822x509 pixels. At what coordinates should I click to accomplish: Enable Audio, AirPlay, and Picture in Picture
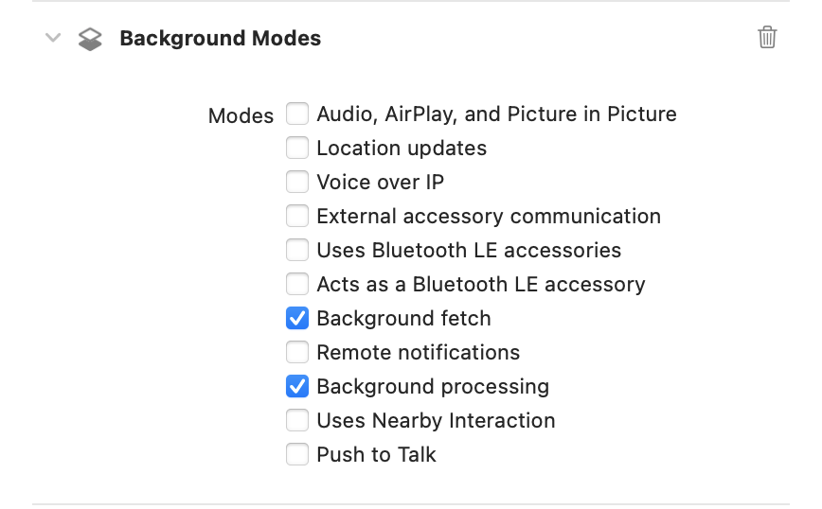(x=297, y=114)
